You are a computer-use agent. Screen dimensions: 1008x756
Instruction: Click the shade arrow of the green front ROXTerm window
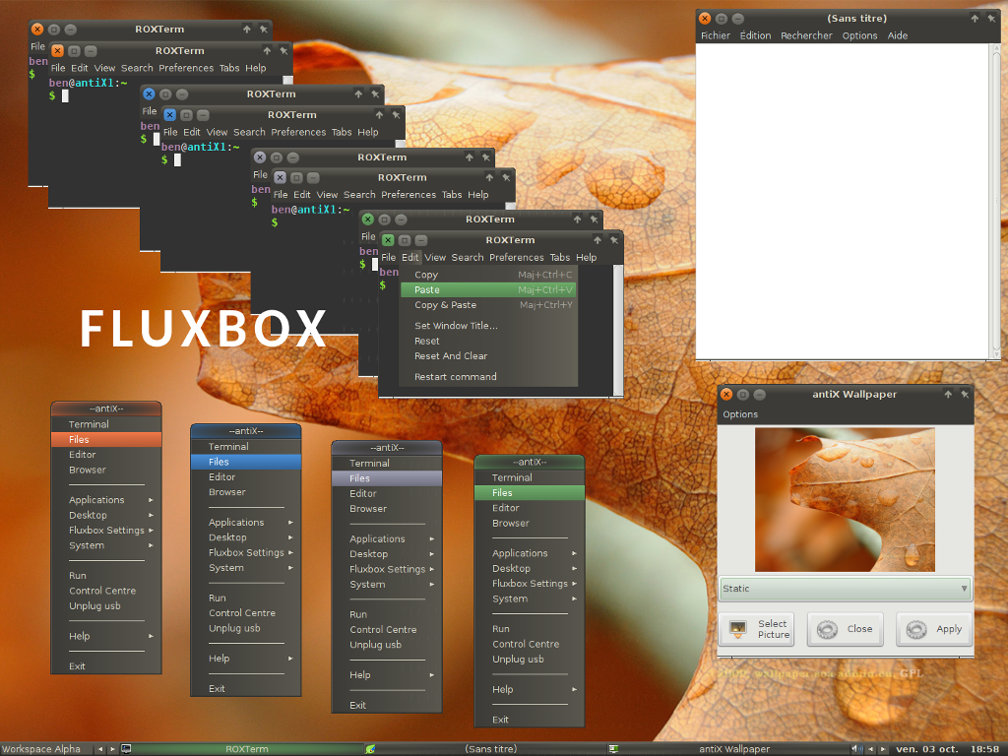598,240
